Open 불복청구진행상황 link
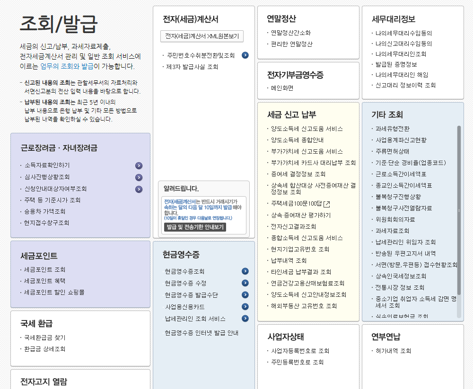This screenshot has height=389, width=473. (x=398, y=197)
